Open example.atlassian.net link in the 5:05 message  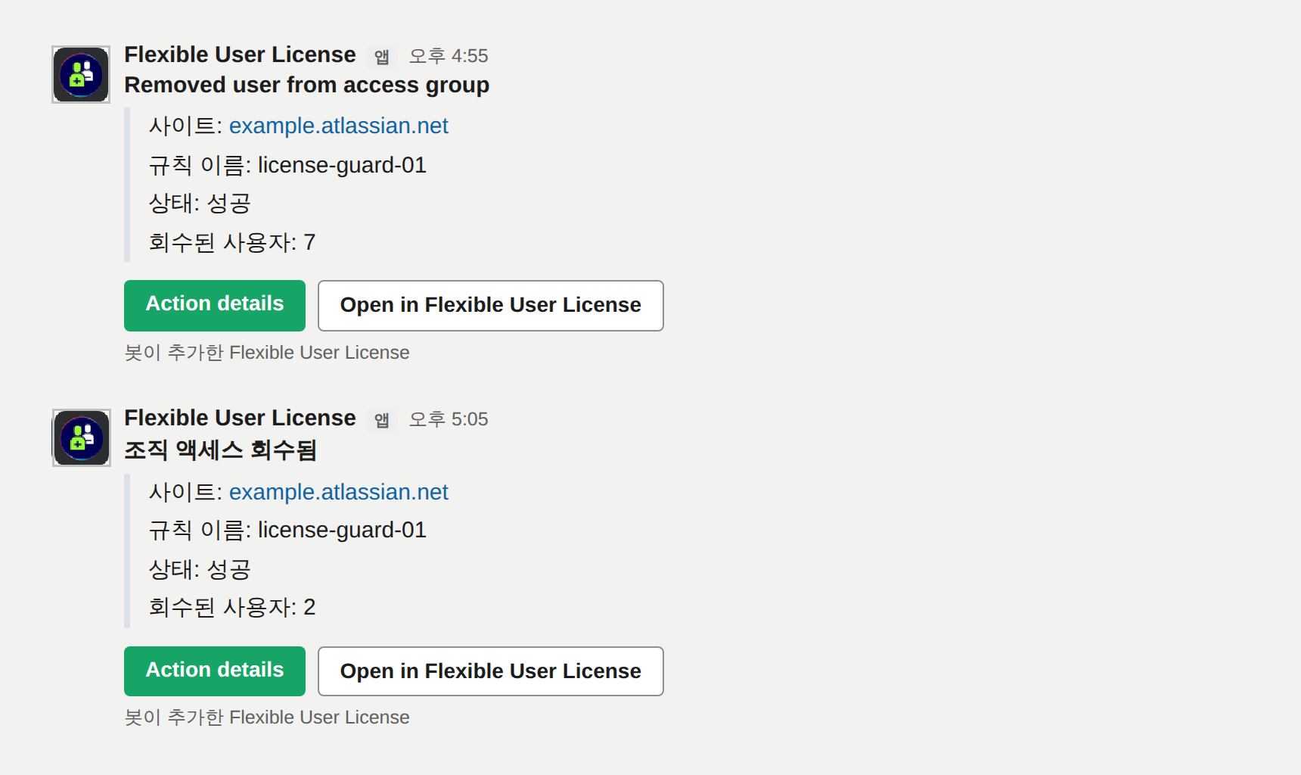[x=339, y=492]
